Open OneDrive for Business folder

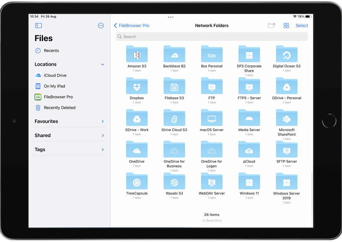pyautogui.click(x=174, y=149)
